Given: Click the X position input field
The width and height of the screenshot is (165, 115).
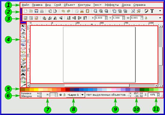Looking at the screenshot, I should coord(100,18).
